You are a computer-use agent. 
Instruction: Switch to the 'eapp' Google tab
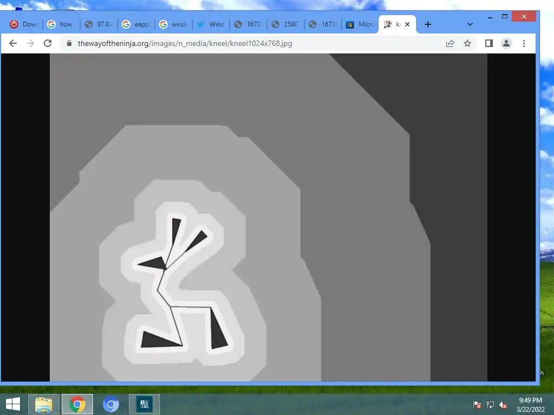(x=136, y=24)
